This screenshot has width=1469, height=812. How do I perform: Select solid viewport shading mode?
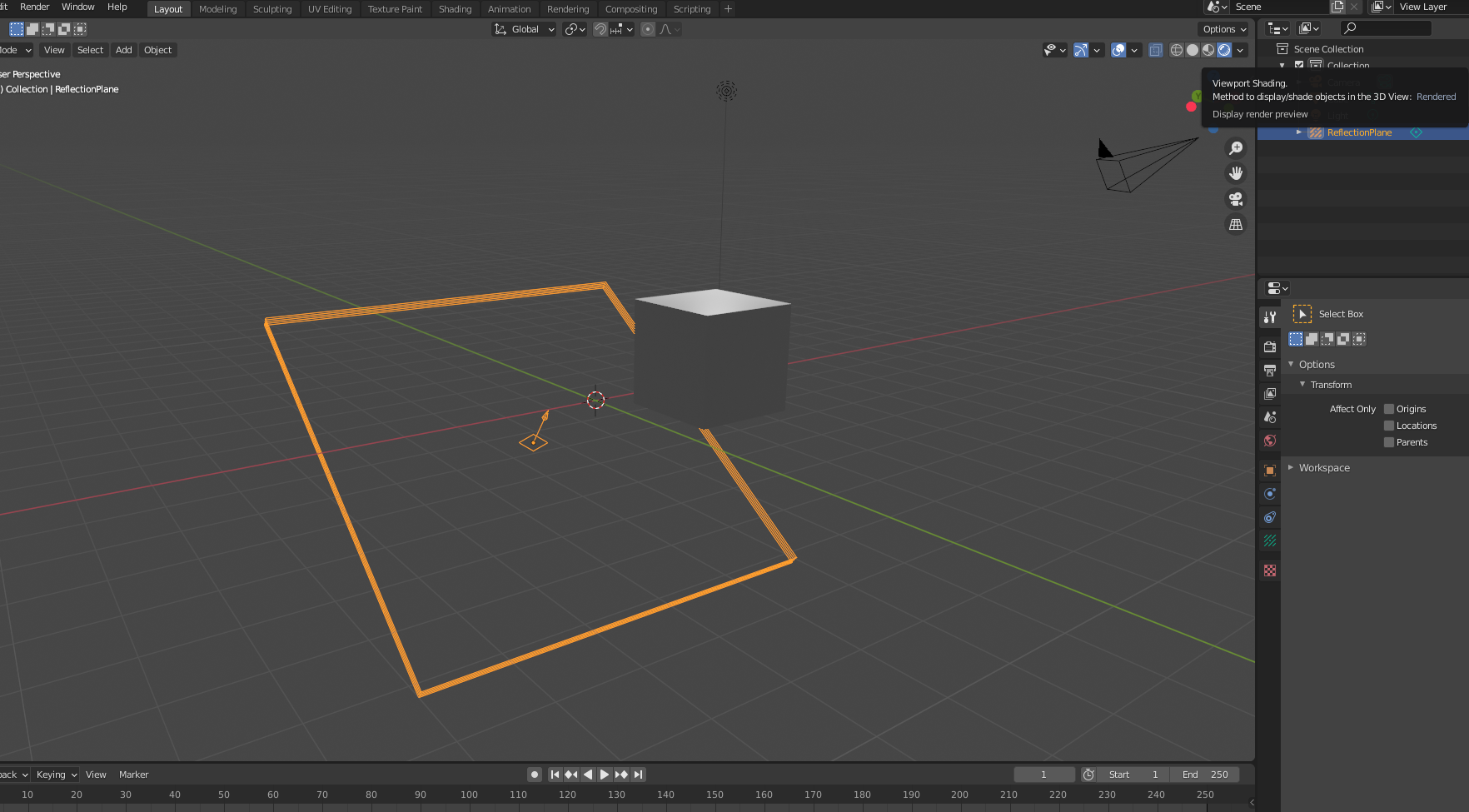(x=1193, y=50)
